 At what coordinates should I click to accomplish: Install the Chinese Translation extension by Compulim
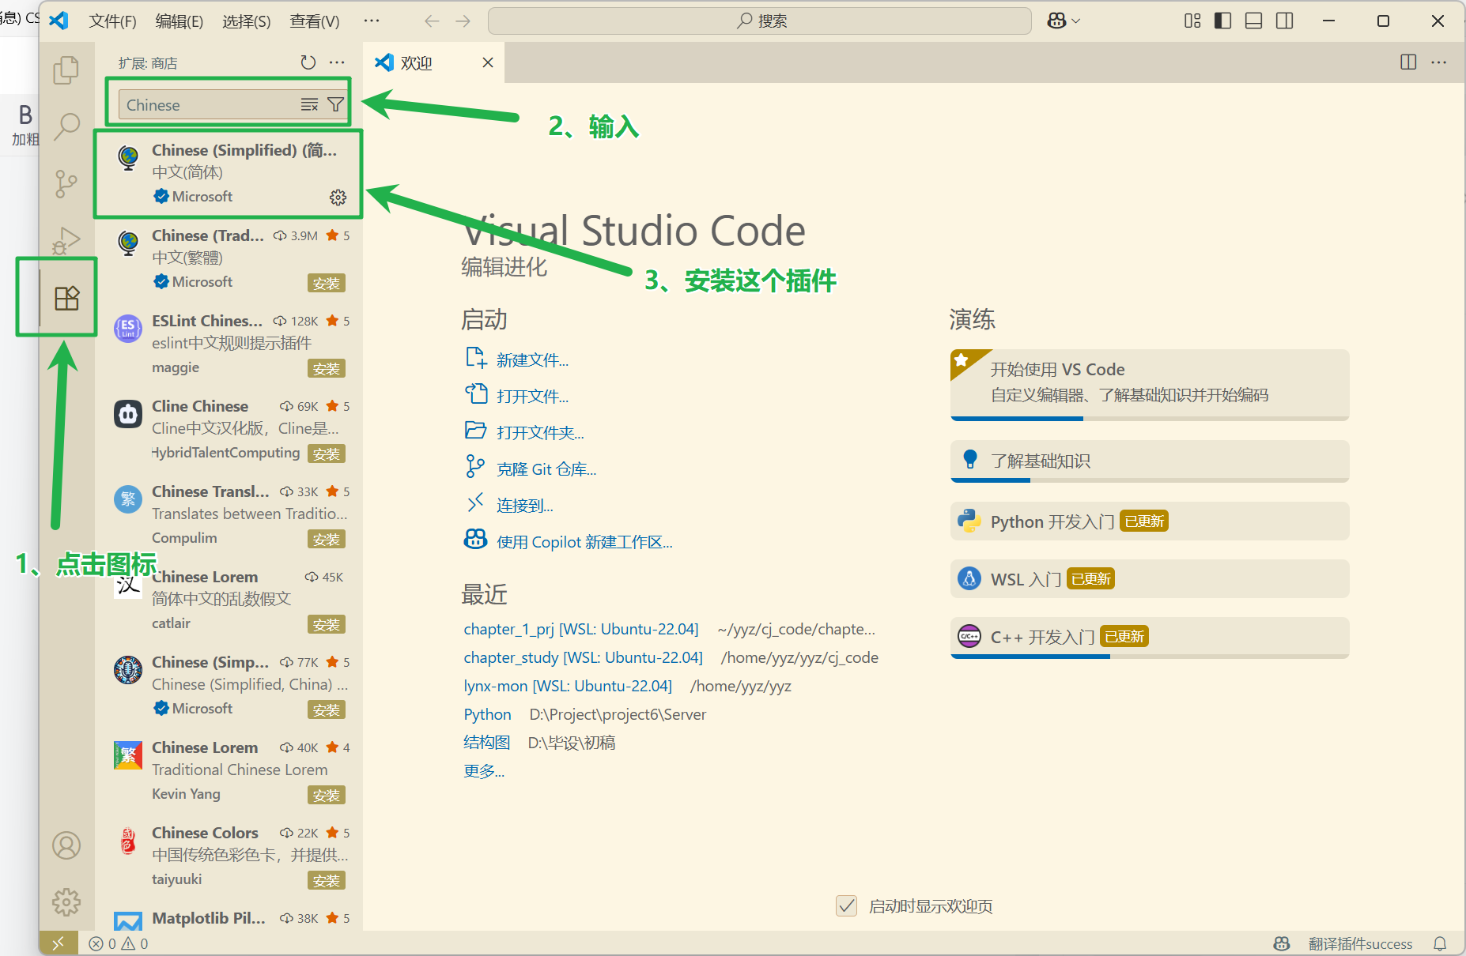click(x=326, y=539)
